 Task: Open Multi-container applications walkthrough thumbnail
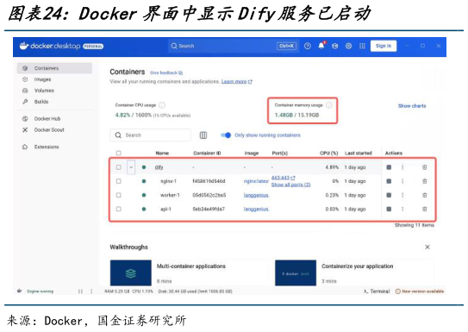(x=131, y=272)
